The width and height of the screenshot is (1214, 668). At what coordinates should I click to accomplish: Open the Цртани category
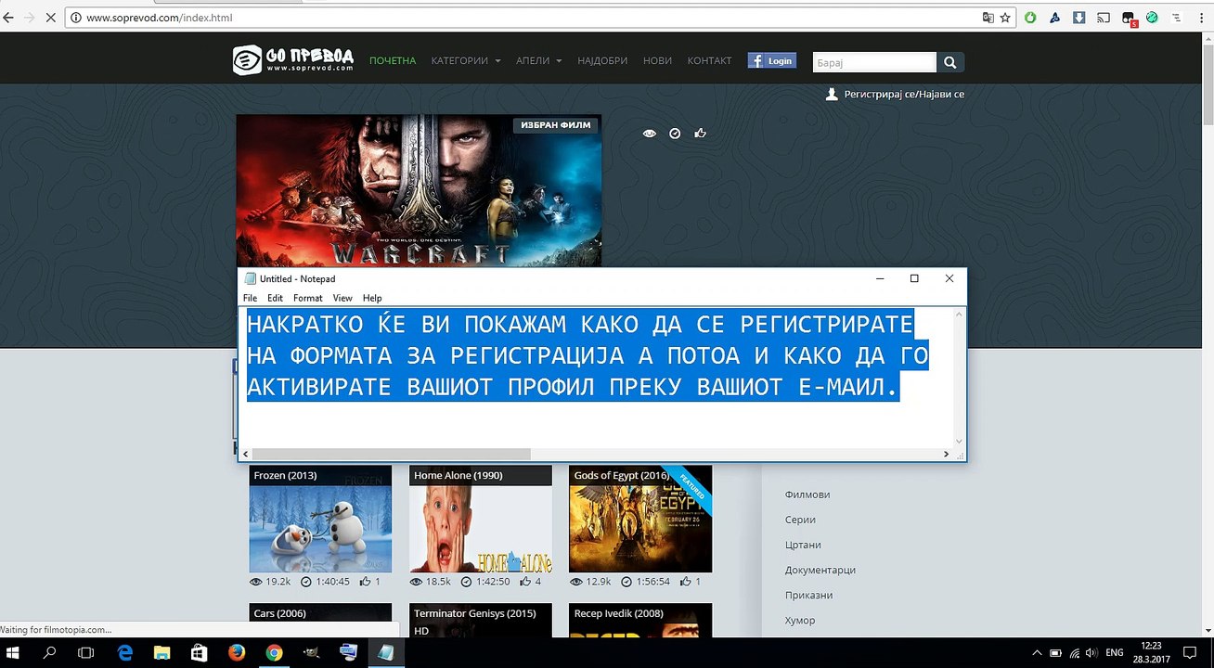[803, 545]
